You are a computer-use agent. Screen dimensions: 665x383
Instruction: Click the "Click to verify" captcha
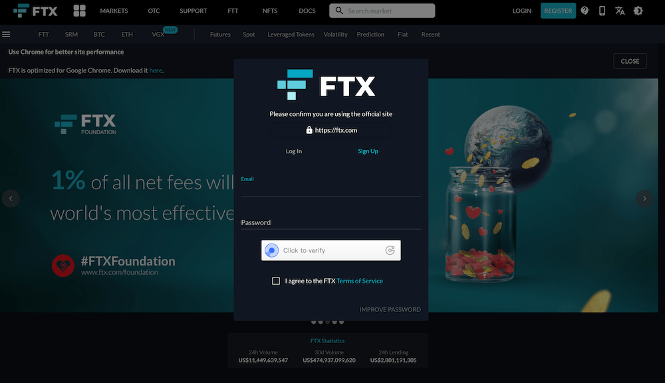(331, 250)
